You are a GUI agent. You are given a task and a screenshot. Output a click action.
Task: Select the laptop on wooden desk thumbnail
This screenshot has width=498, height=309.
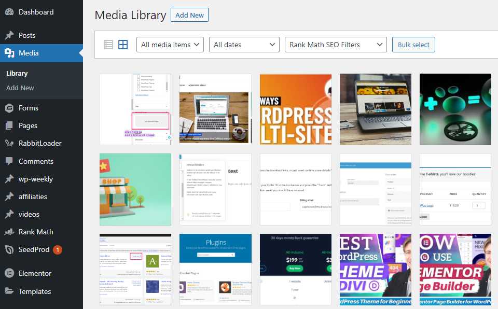tap(215, 109)
